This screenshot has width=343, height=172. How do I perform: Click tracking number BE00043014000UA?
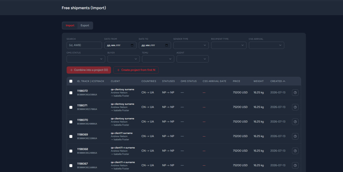tap(87, 124)
